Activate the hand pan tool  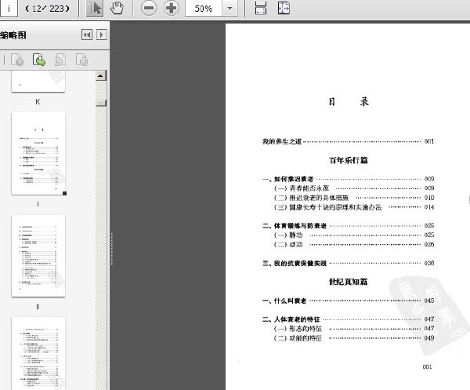(x=117, y=8)
